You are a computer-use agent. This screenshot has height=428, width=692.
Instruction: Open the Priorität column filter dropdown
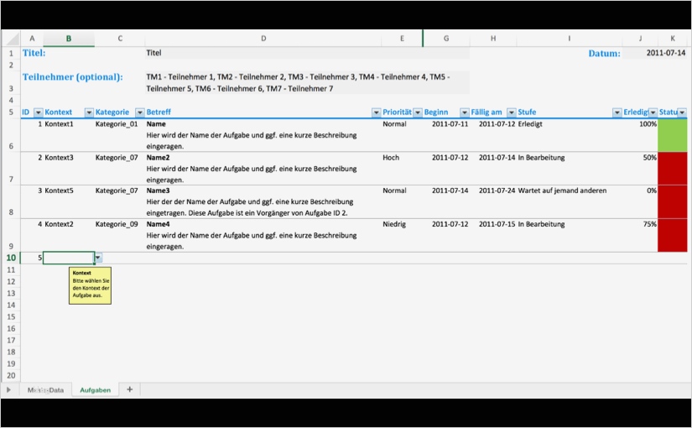(x=418, y=112)
